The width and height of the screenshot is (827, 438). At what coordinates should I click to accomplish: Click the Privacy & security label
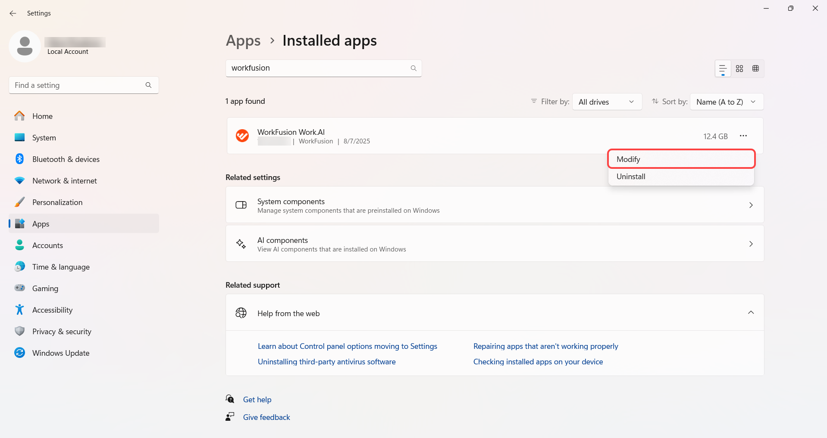click(x=62, y=332)
